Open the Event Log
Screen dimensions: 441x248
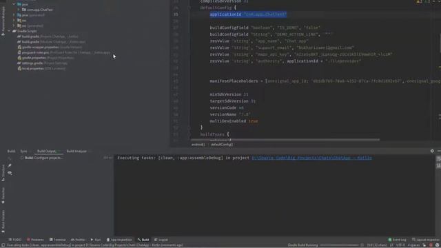397,240
